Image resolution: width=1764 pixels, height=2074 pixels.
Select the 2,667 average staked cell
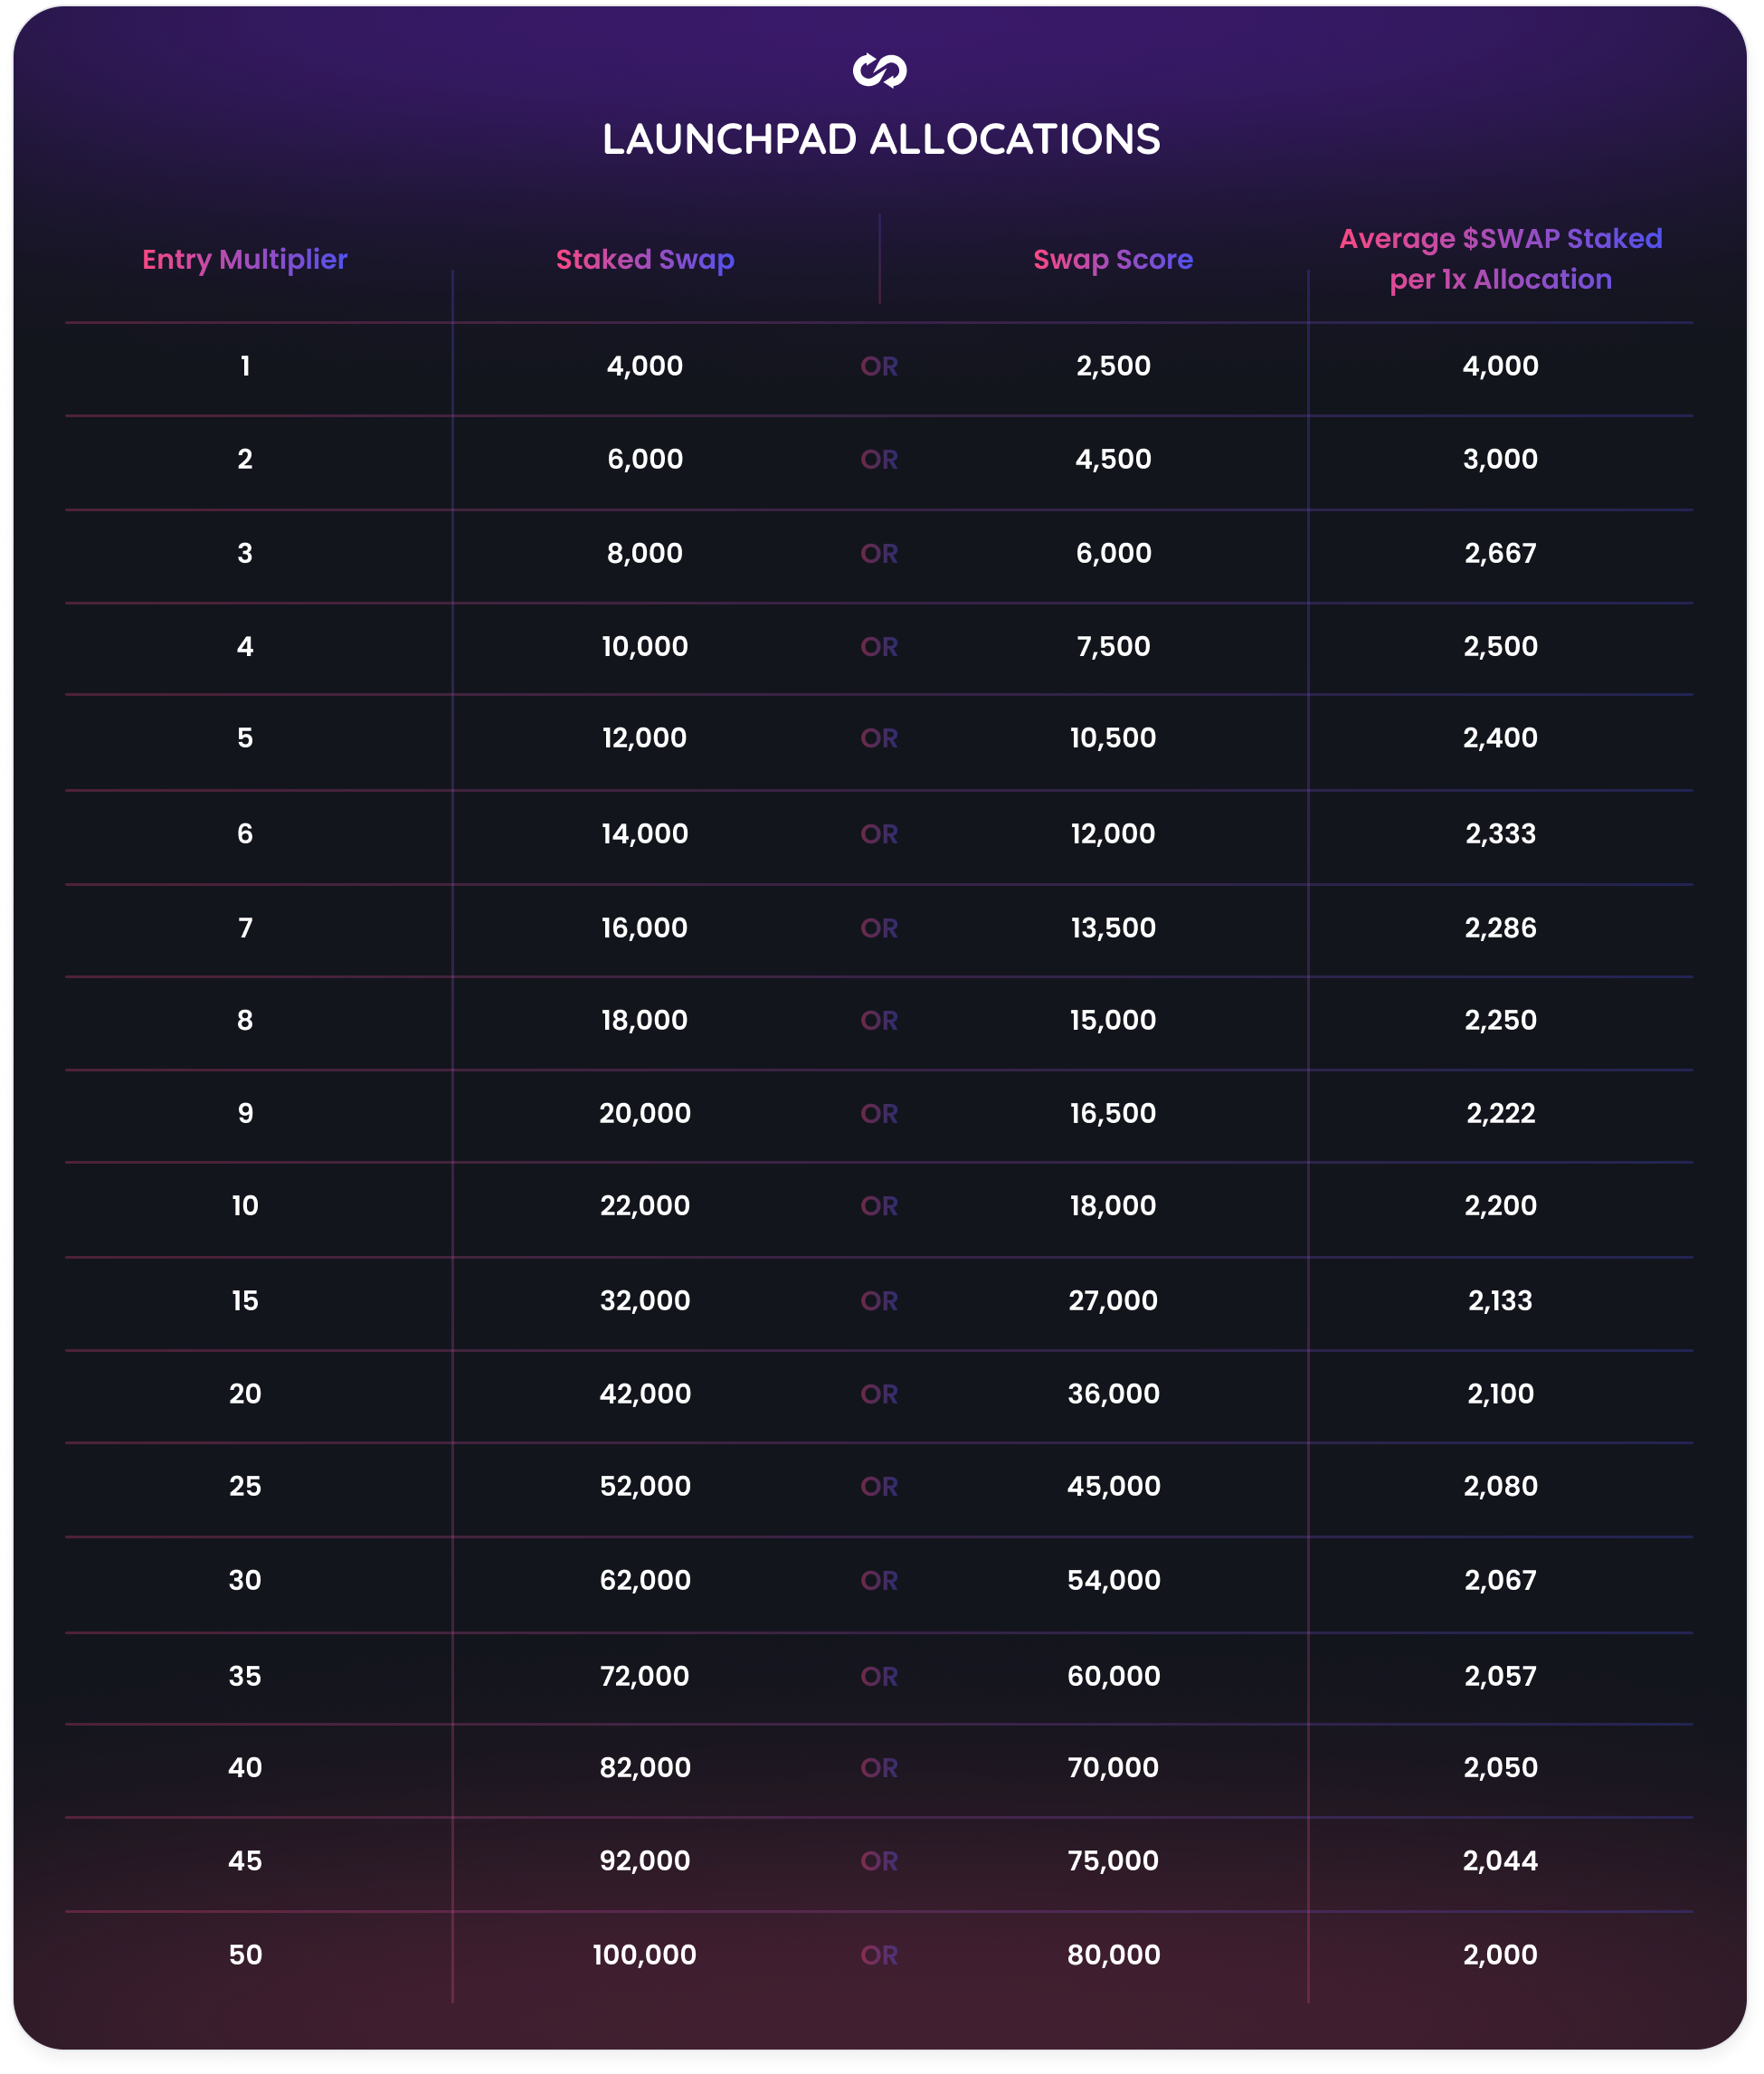click(1500, 553)
